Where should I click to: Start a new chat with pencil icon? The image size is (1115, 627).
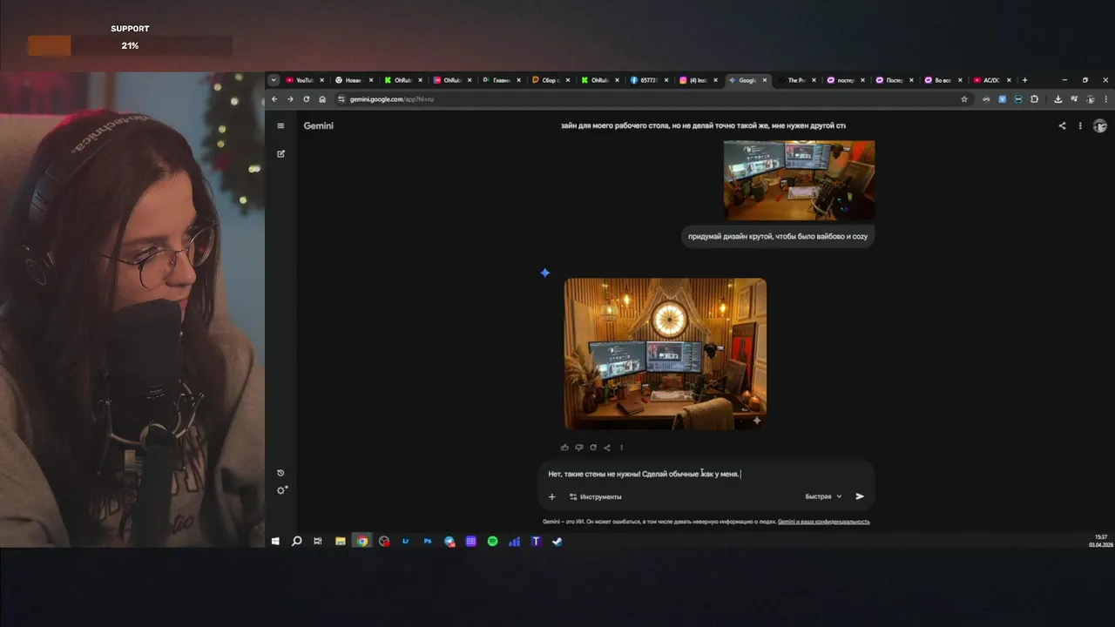pos(280,153)
